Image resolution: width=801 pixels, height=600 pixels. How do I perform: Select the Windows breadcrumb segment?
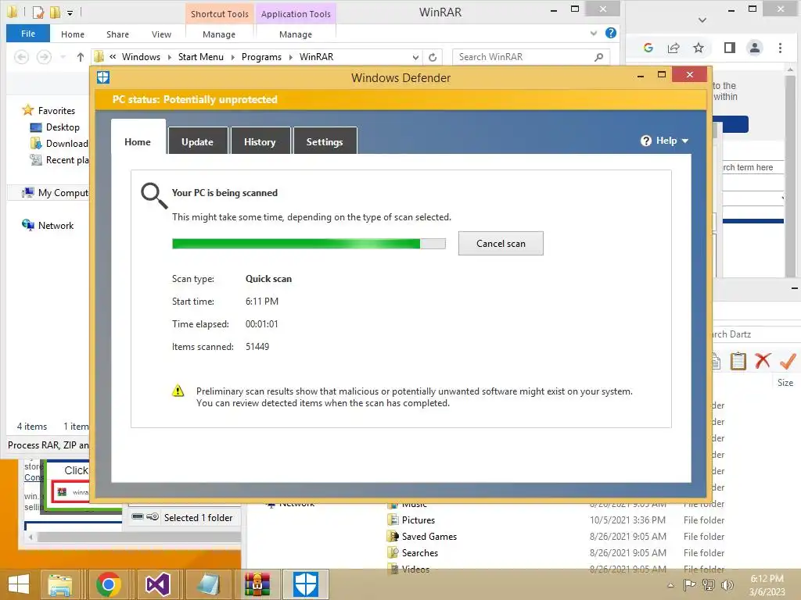pos(141,56)
